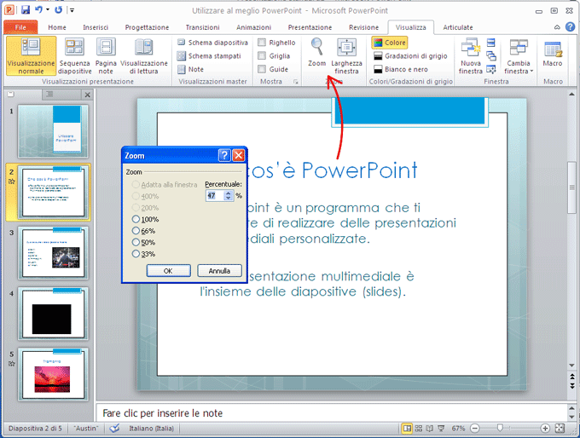Select 66% zoom radio option
The height and width of the screenshot is (438, 580).
(136, 231)
